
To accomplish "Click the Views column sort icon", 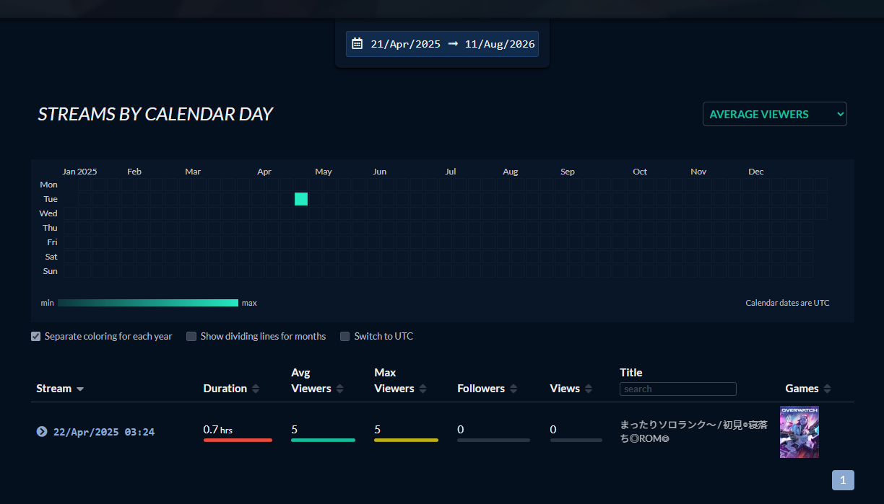I will point(589,389).
